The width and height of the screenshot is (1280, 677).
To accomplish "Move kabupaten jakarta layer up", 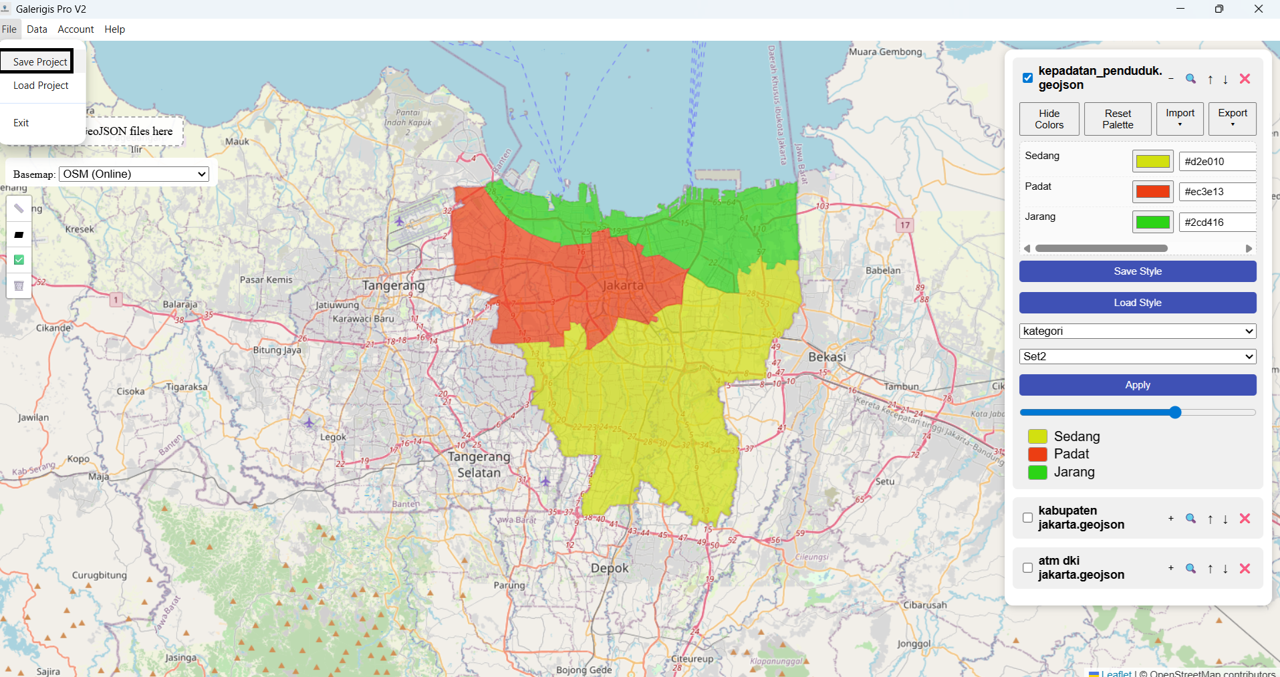I will click(1210, 519).
